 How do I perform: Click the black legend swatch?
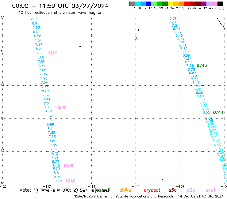[x=220, y=4]
